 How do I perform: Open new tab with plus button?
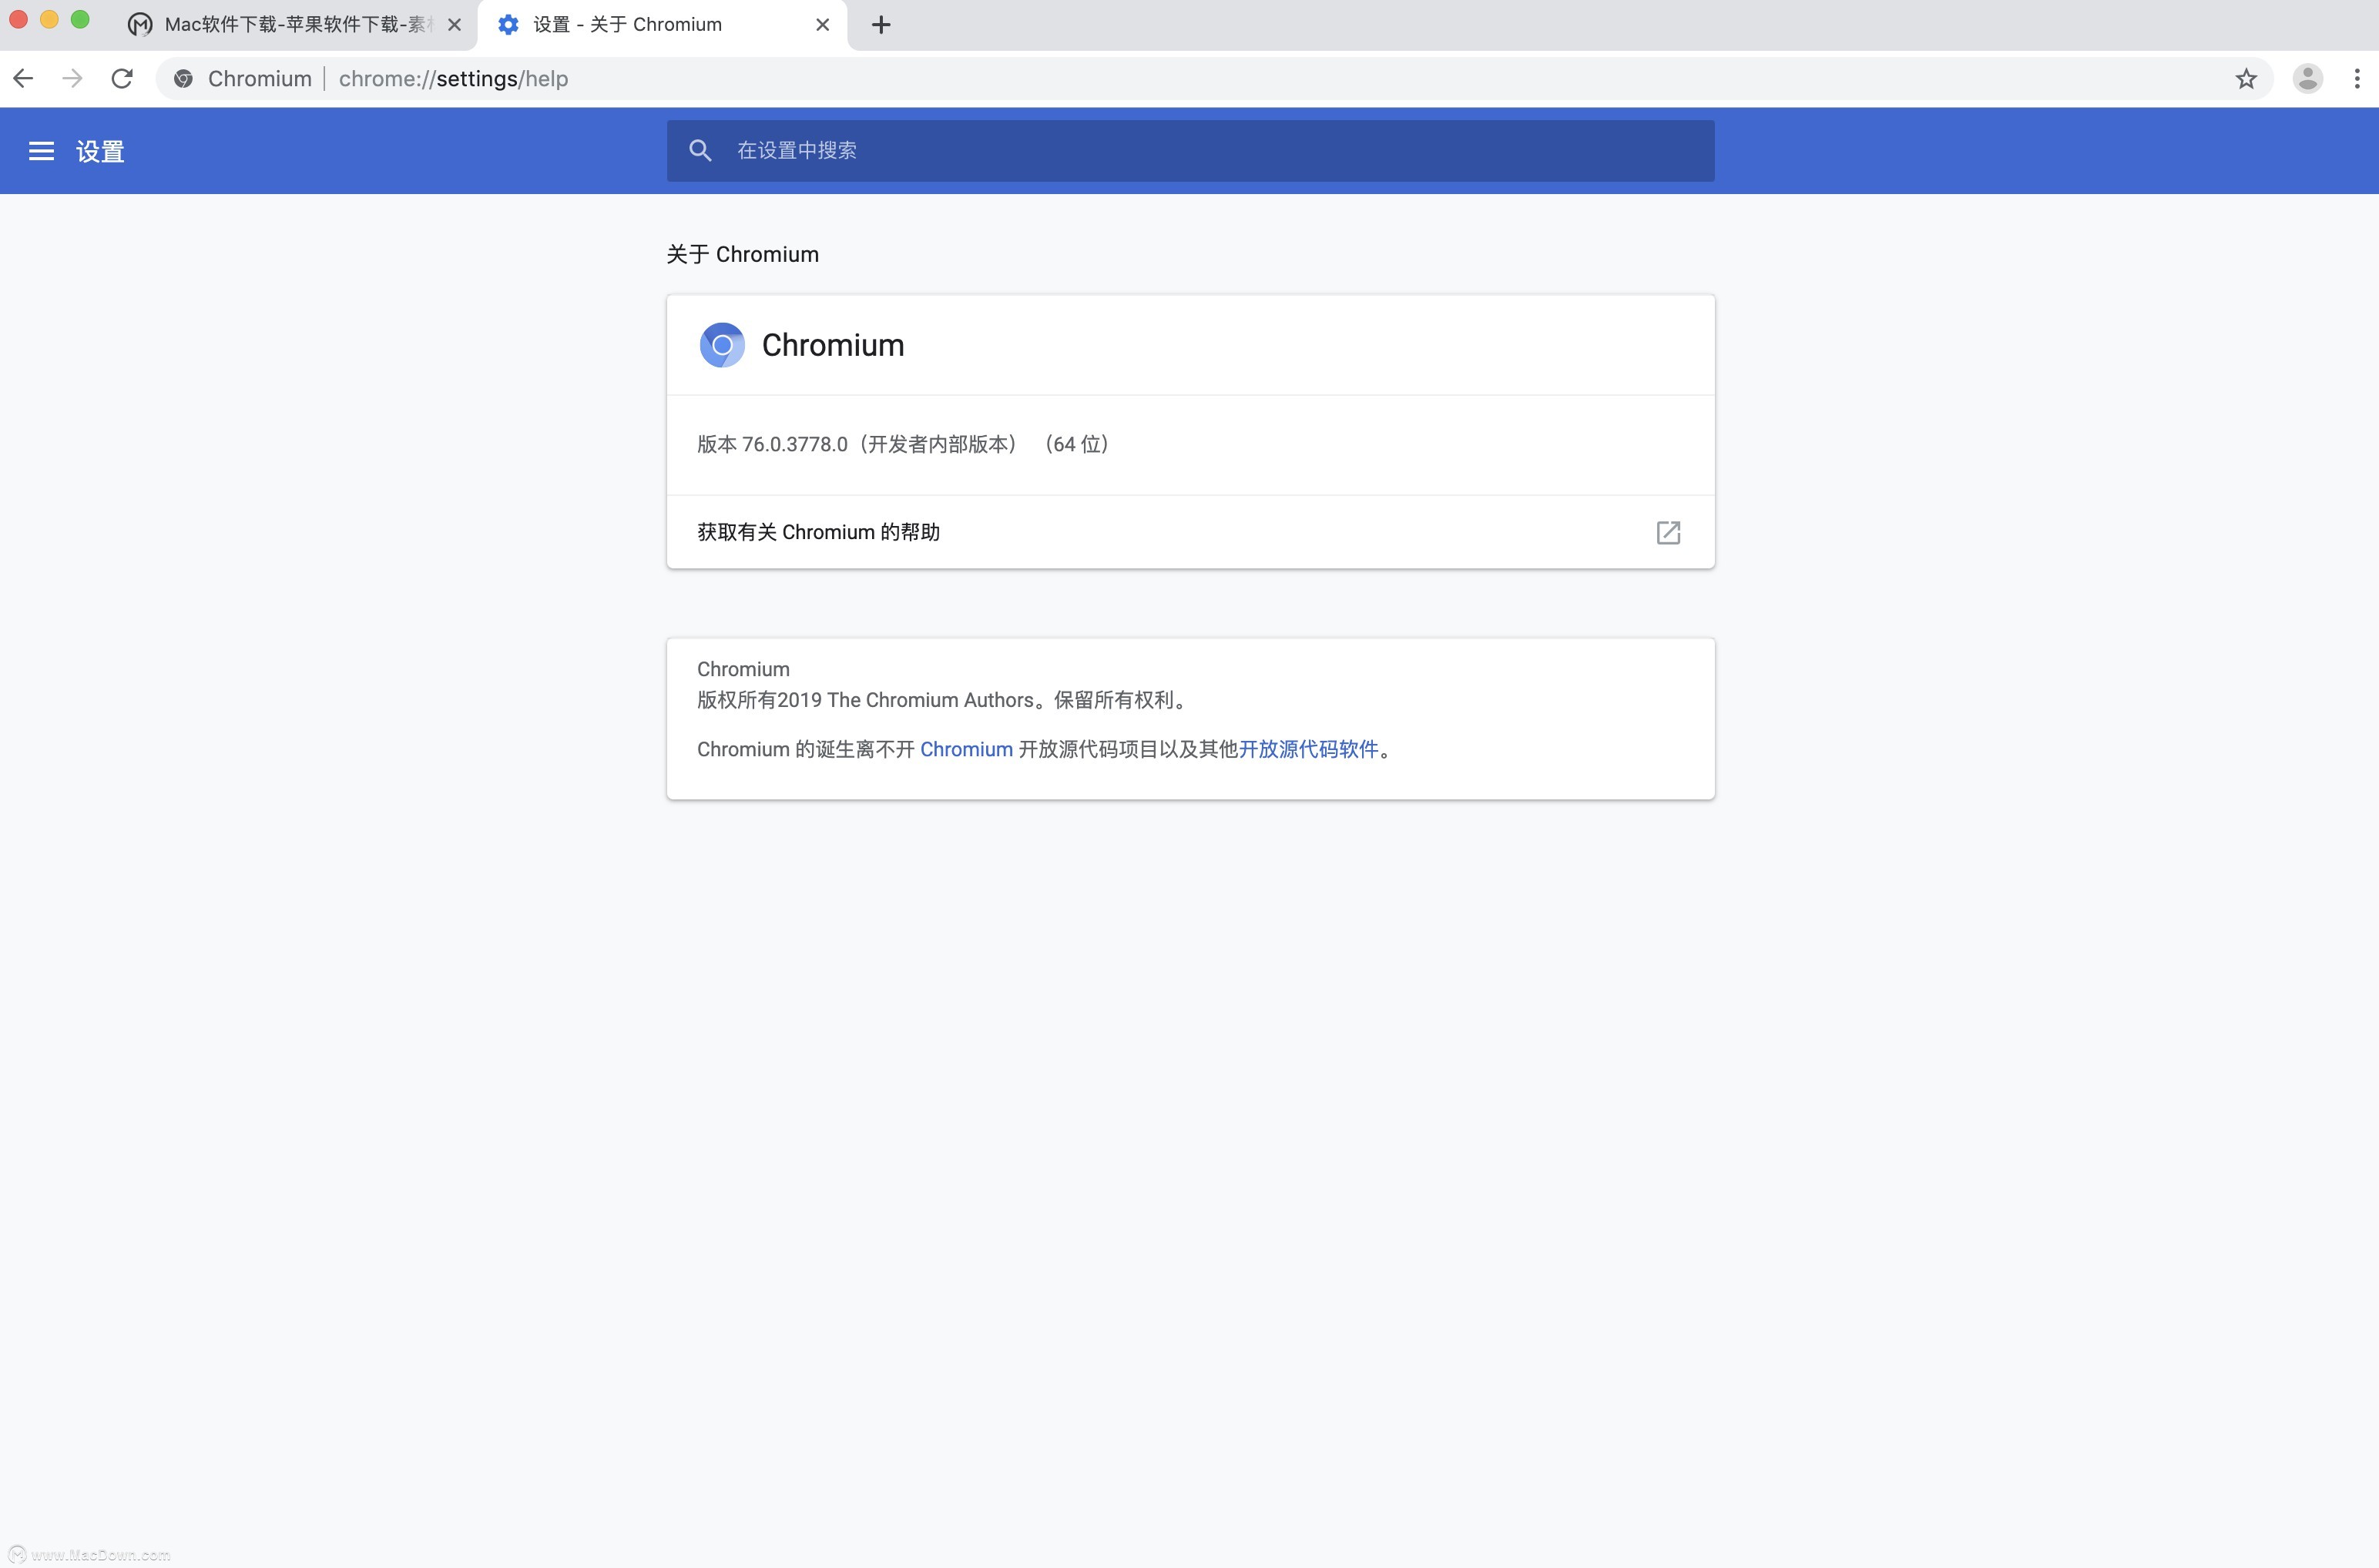881,25
